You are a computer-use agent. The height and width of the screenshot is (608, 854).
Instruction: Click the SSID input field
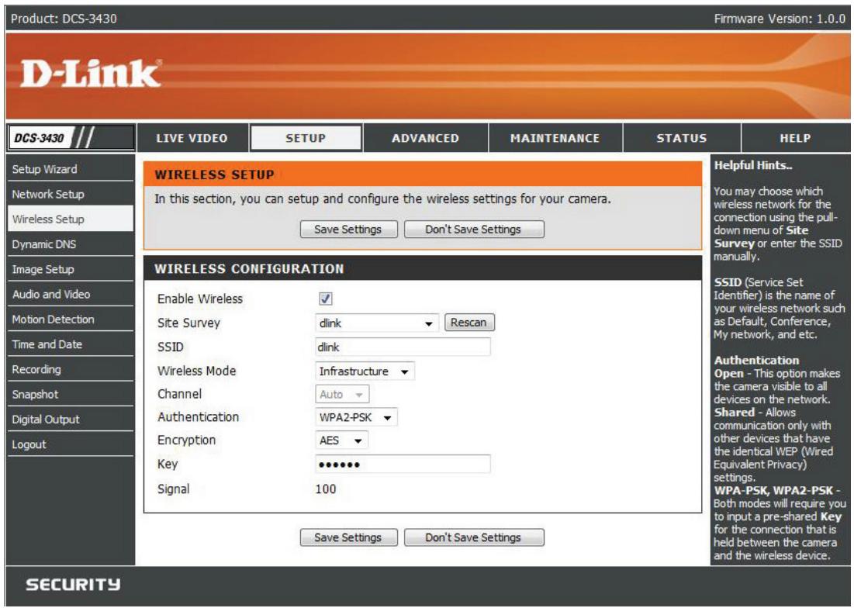(403, 347)
